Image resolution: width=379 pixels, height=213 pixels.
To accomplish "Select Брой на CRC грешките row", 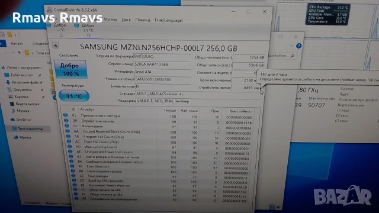I will [x=160, y=181].
